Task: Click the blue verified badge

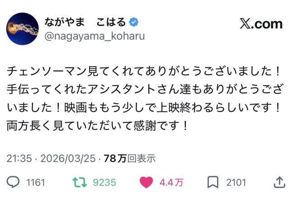Action: [134, 22]
